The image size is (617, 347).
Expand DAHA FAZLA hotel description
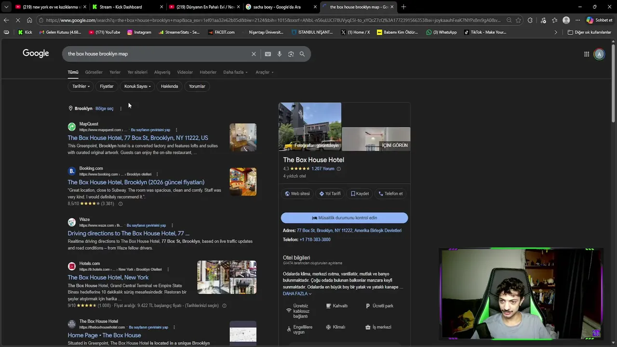pos(297,294)
